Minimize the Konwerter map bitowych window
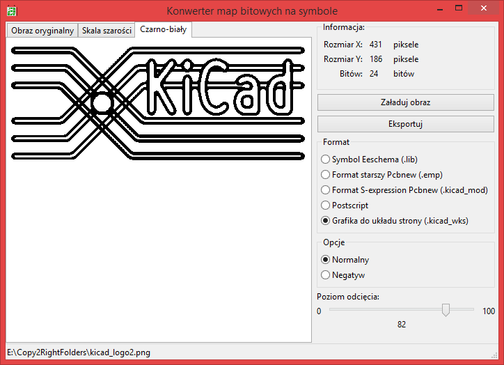The width and height of the screenshot is (504, 365). [440, 9]
